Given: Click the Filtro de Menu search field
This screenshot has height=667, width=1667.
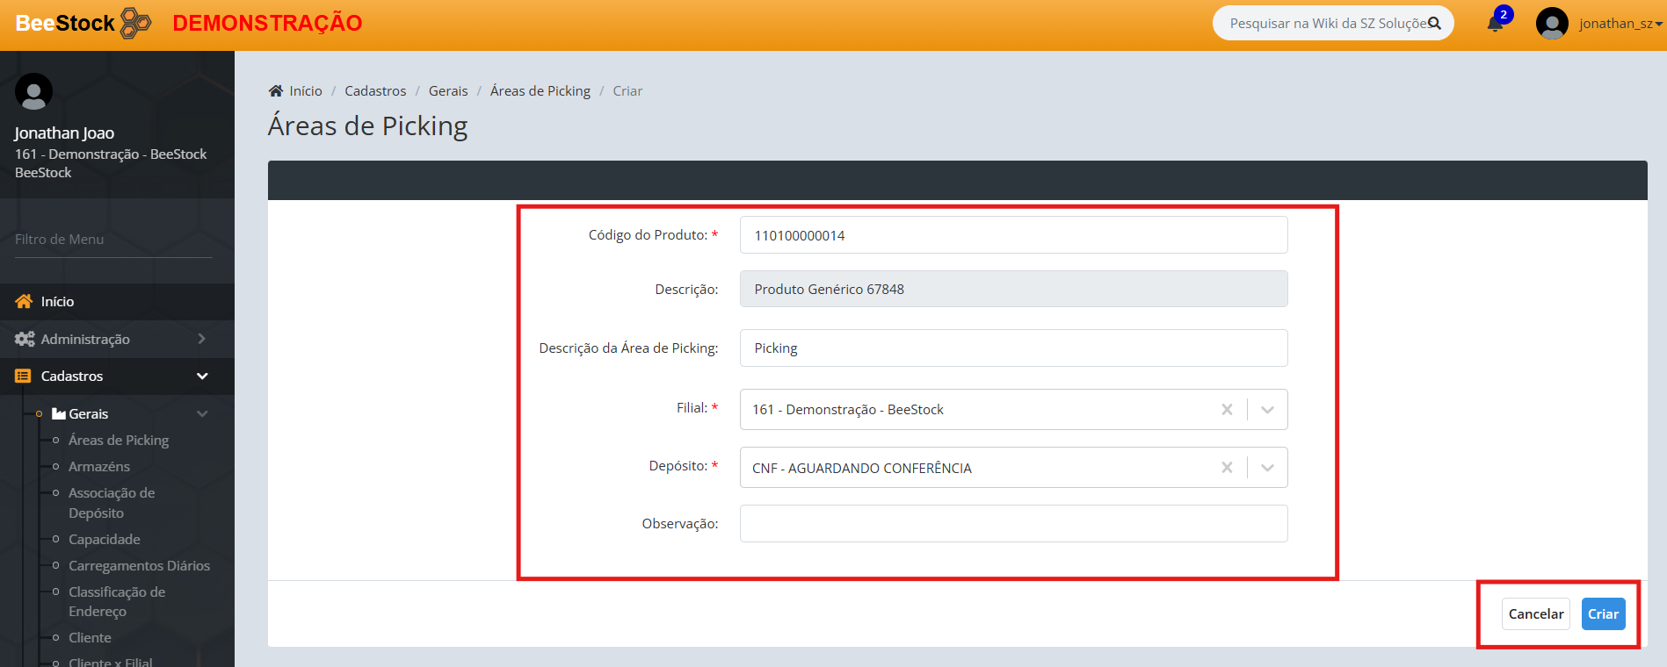Looking at the screenshot, I should [x=113, y=240].
